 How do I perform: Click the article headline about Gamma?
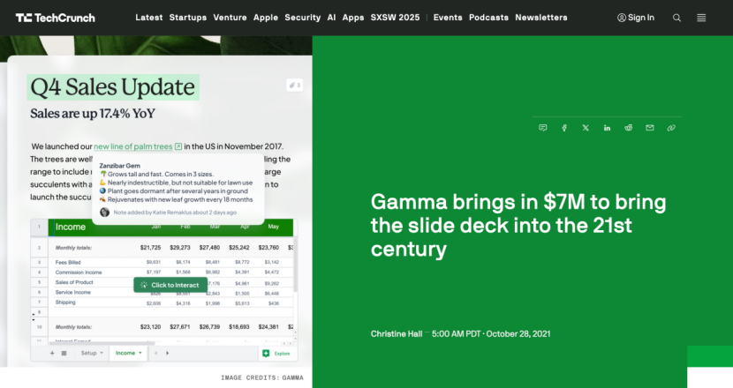coord(518,225)
